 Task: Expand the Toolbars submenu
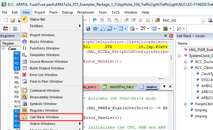pos(51,26)
